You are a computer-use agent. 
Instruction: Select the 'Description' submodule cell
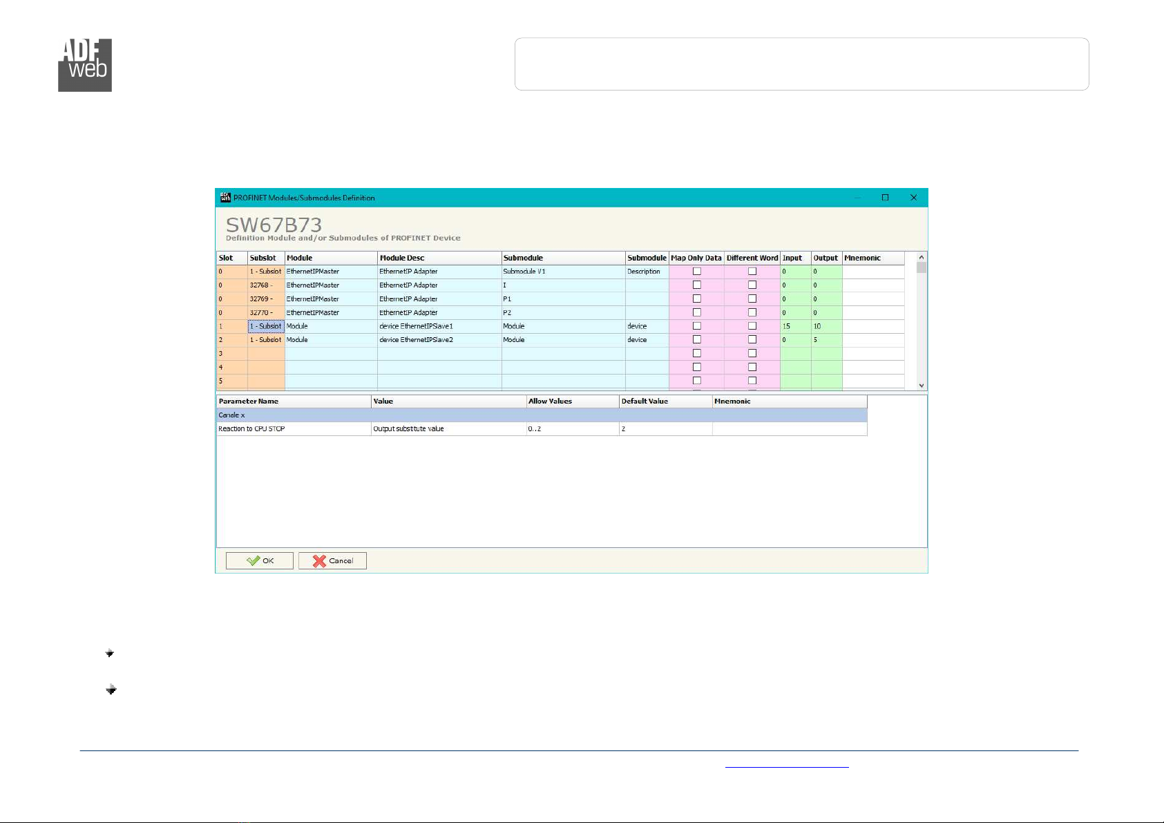pyautogui.click(x=647, y=272)
